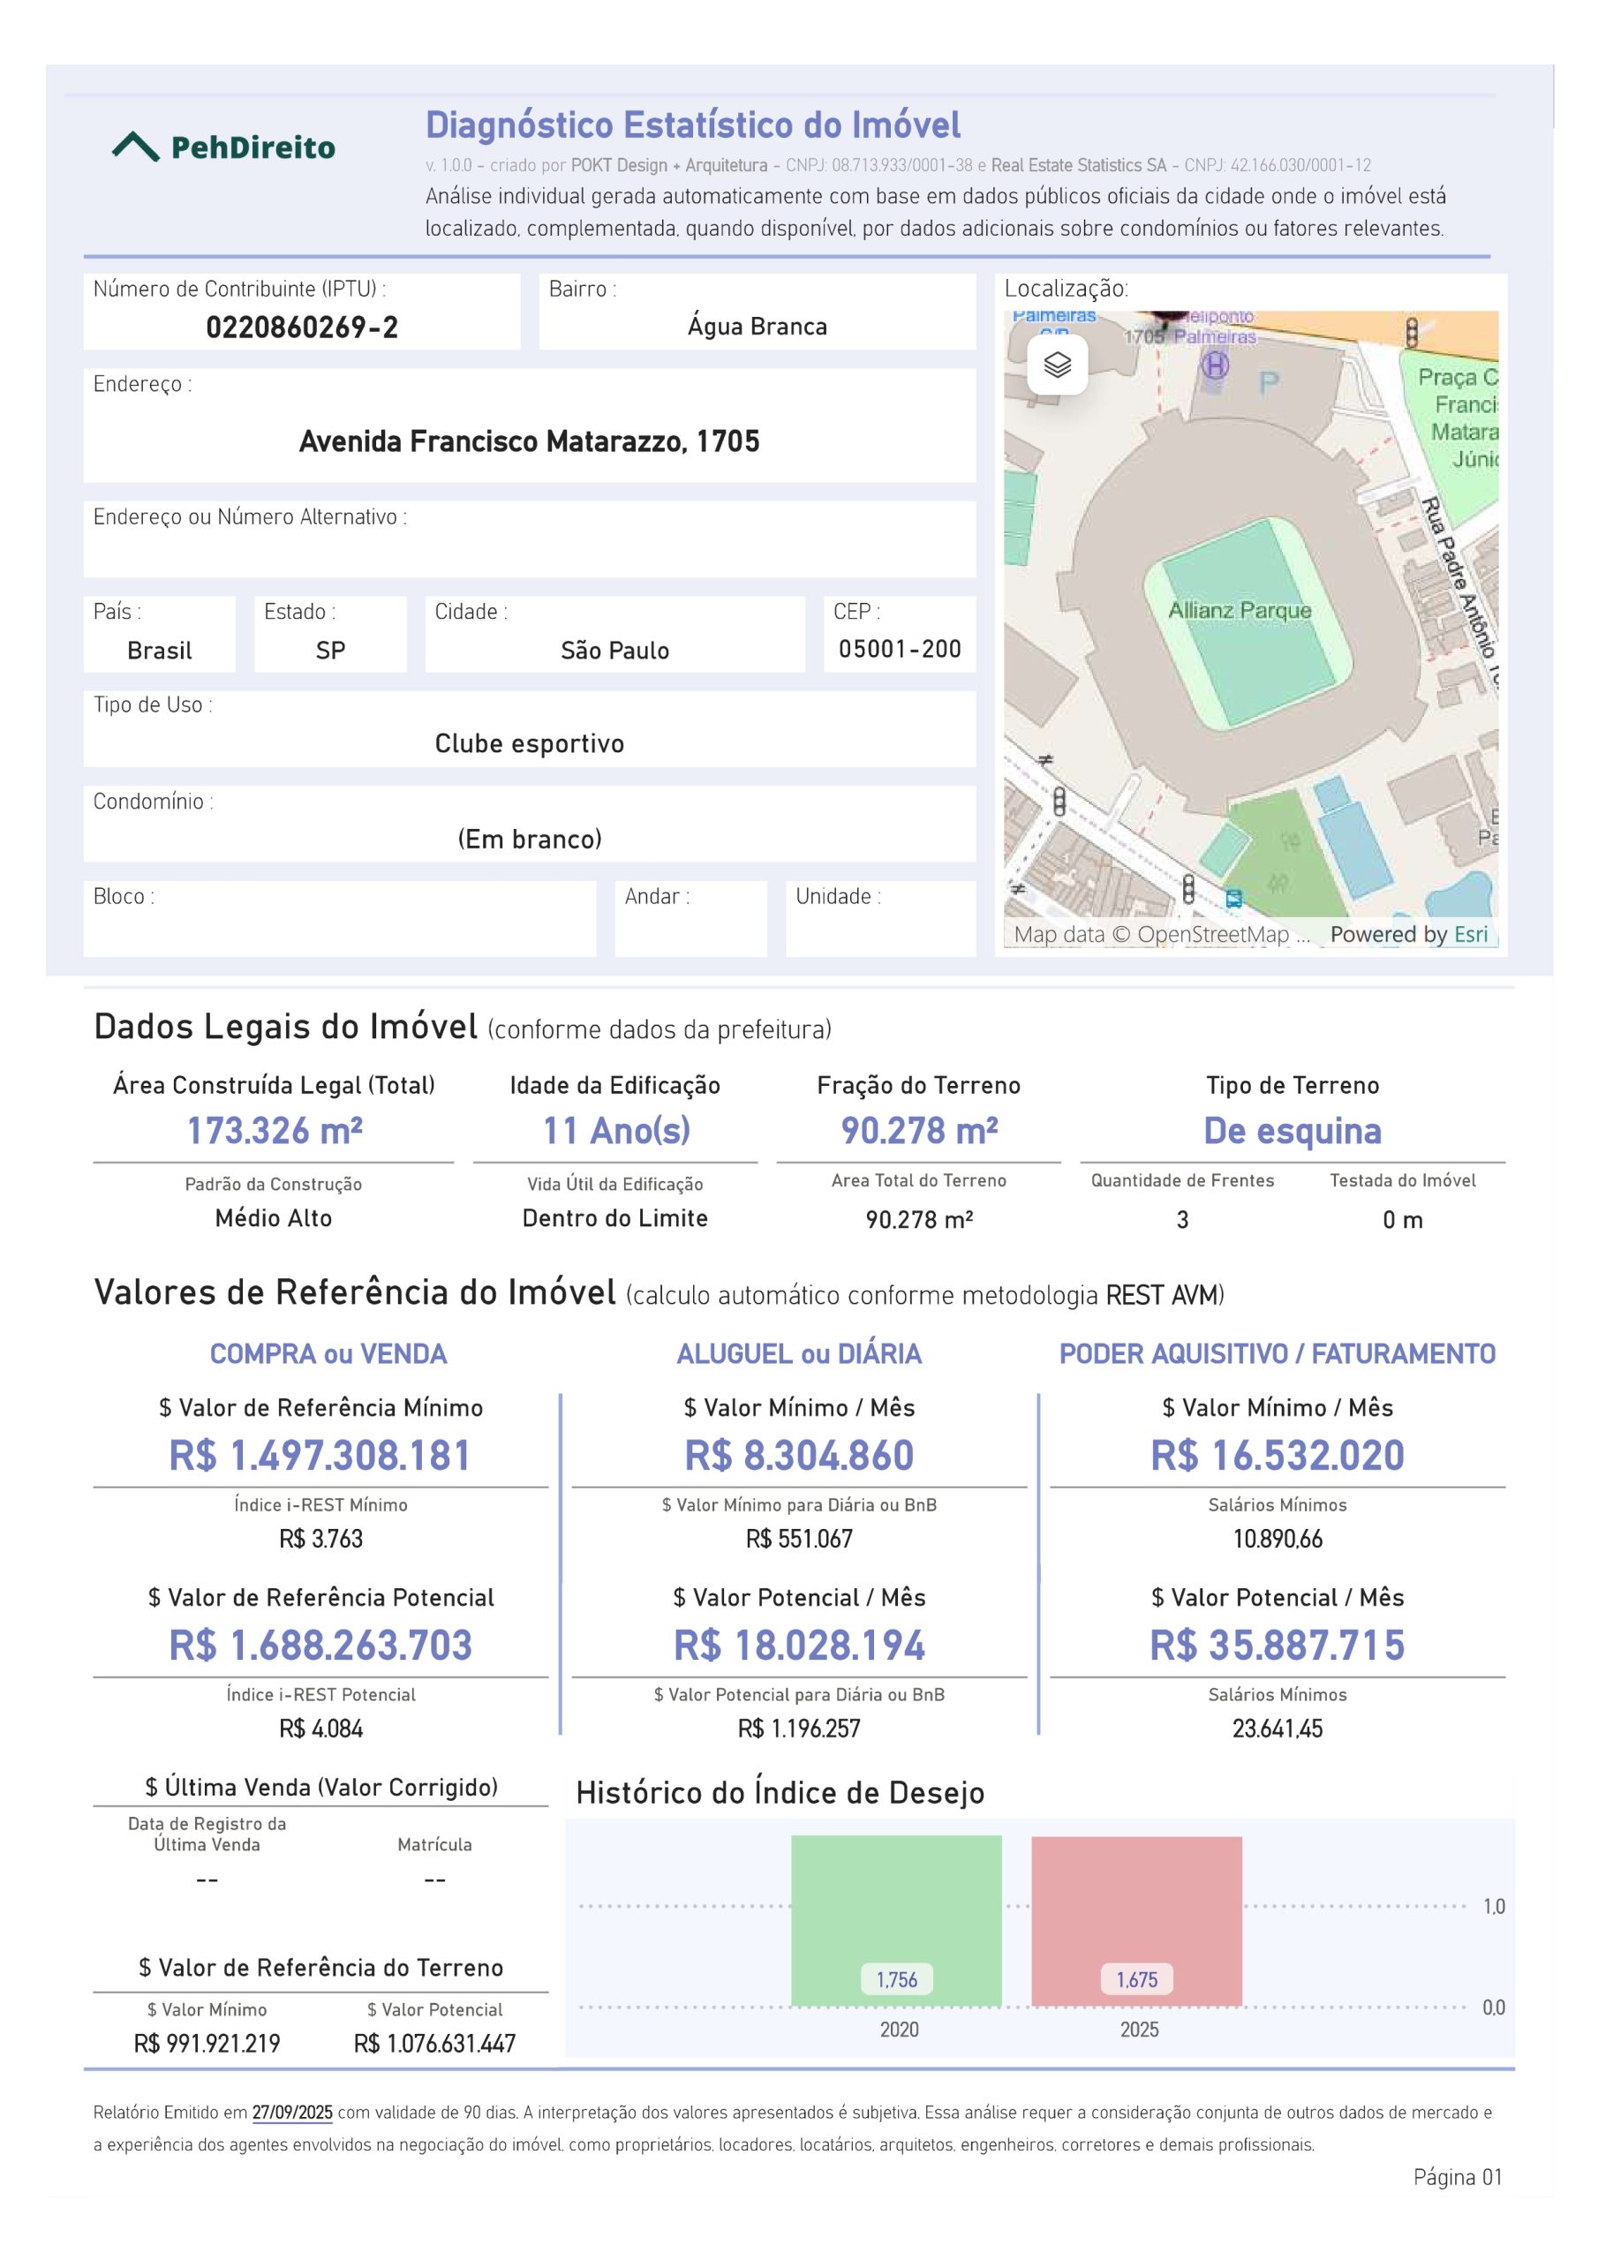Screen dimensions: 1598x2260
Task: Click traffic light icon near Praça park
Action: [x=1411, y=332]
